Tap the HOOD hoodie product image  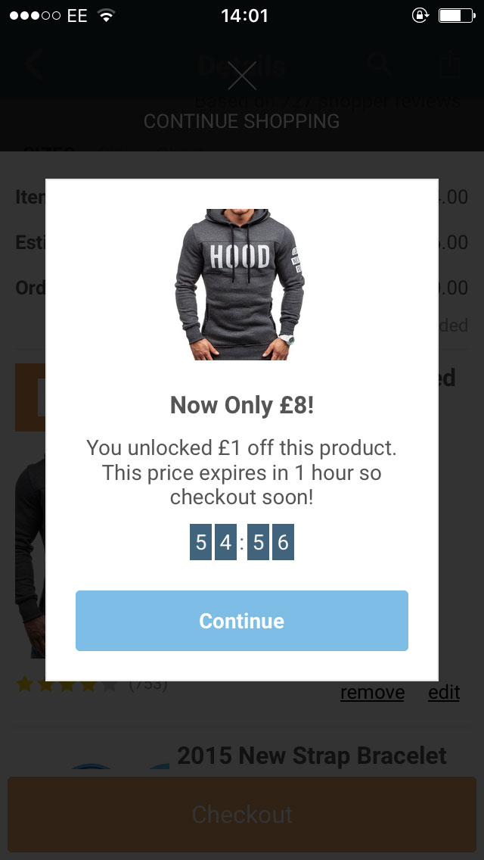(242, 284)
